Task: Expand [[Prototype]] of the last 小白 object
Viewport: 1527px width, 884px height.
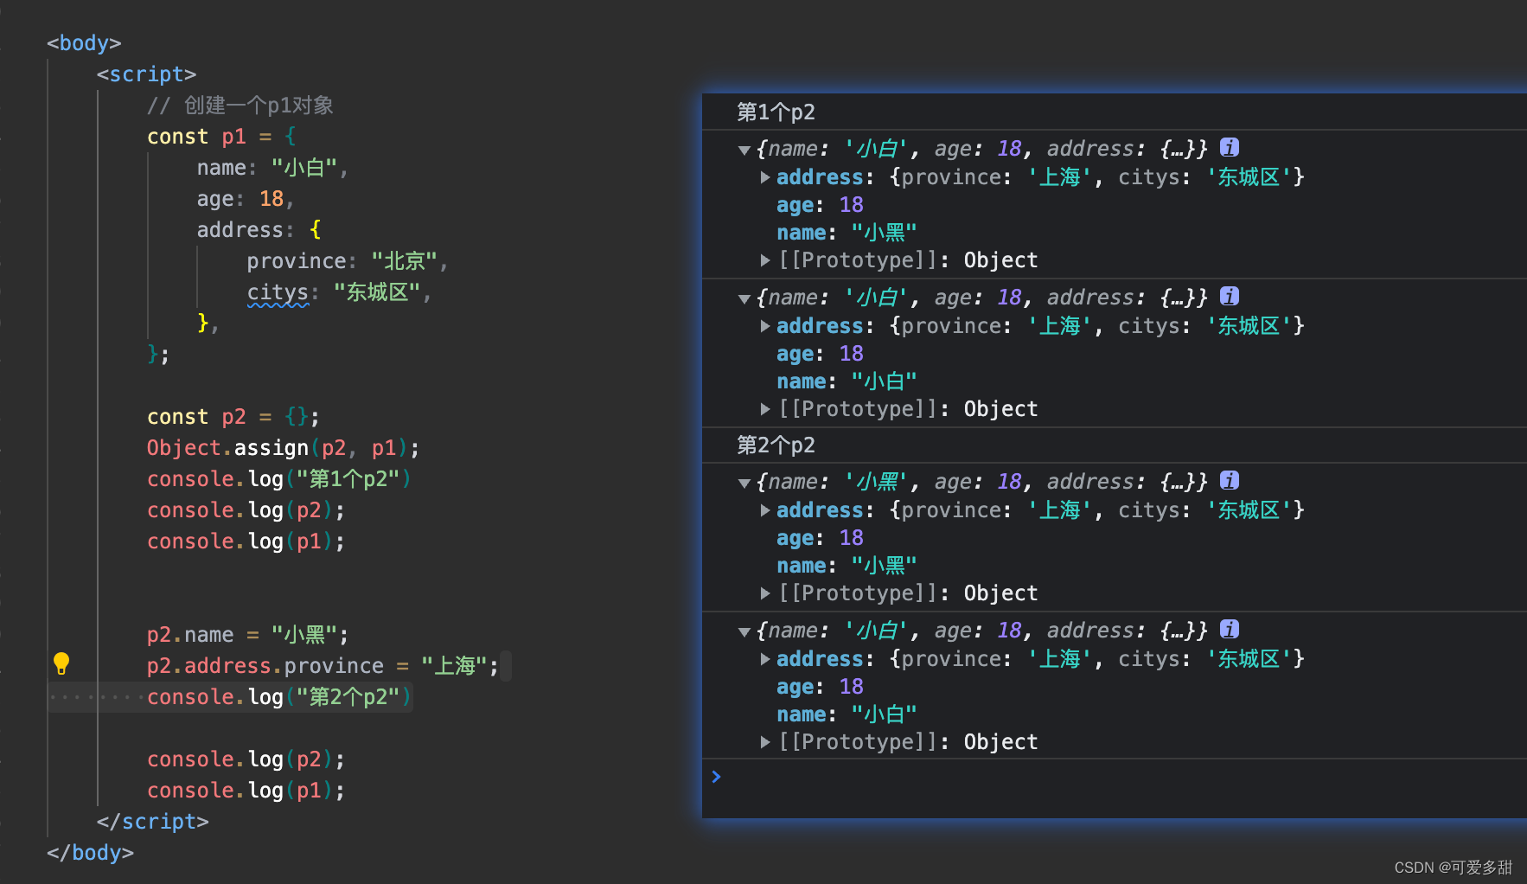Action: tap(764, 741)
